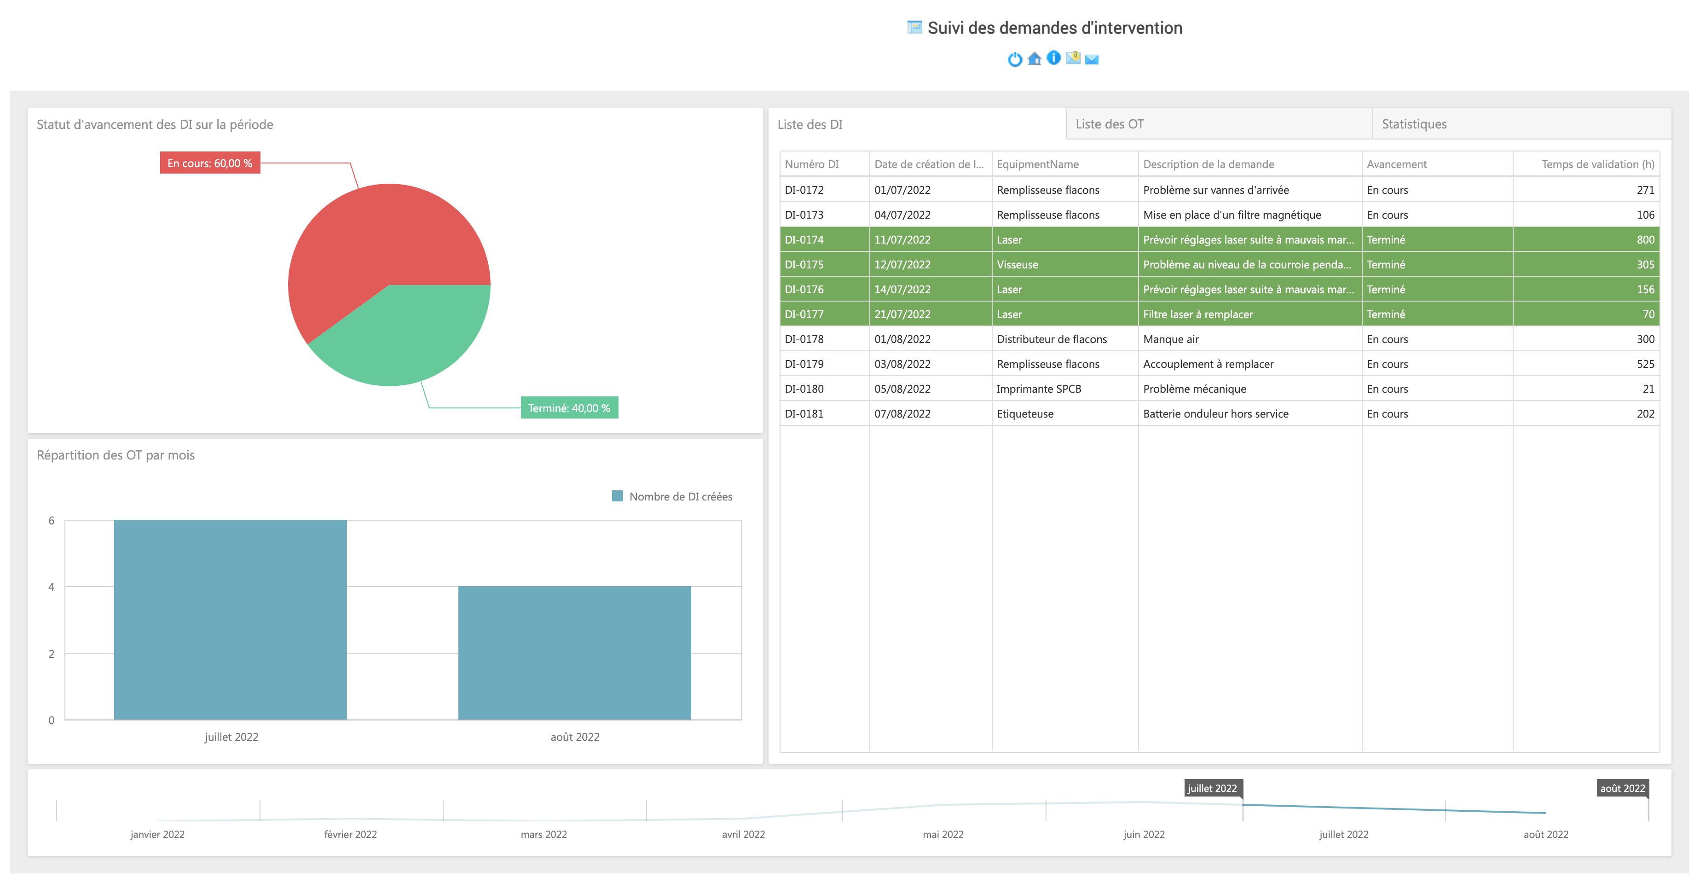Click mai 2022 on the timeline
1700x884 pixels.
tap(943, 834)
